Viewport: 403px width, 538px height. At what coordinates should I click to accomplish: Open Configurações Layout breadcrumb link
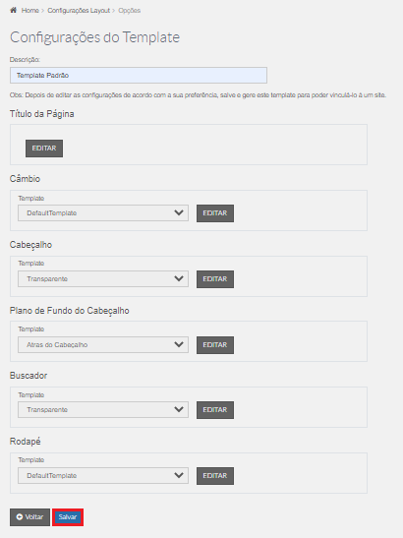[x=79, y=10]
